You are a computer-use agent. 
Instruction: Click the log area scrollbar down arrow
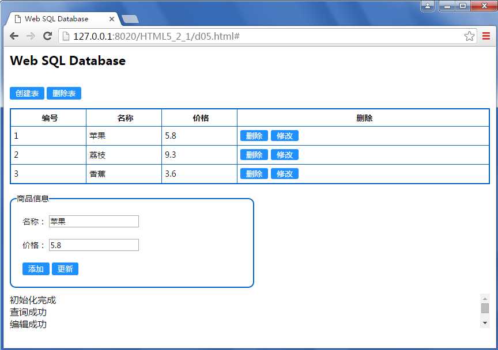485,323
